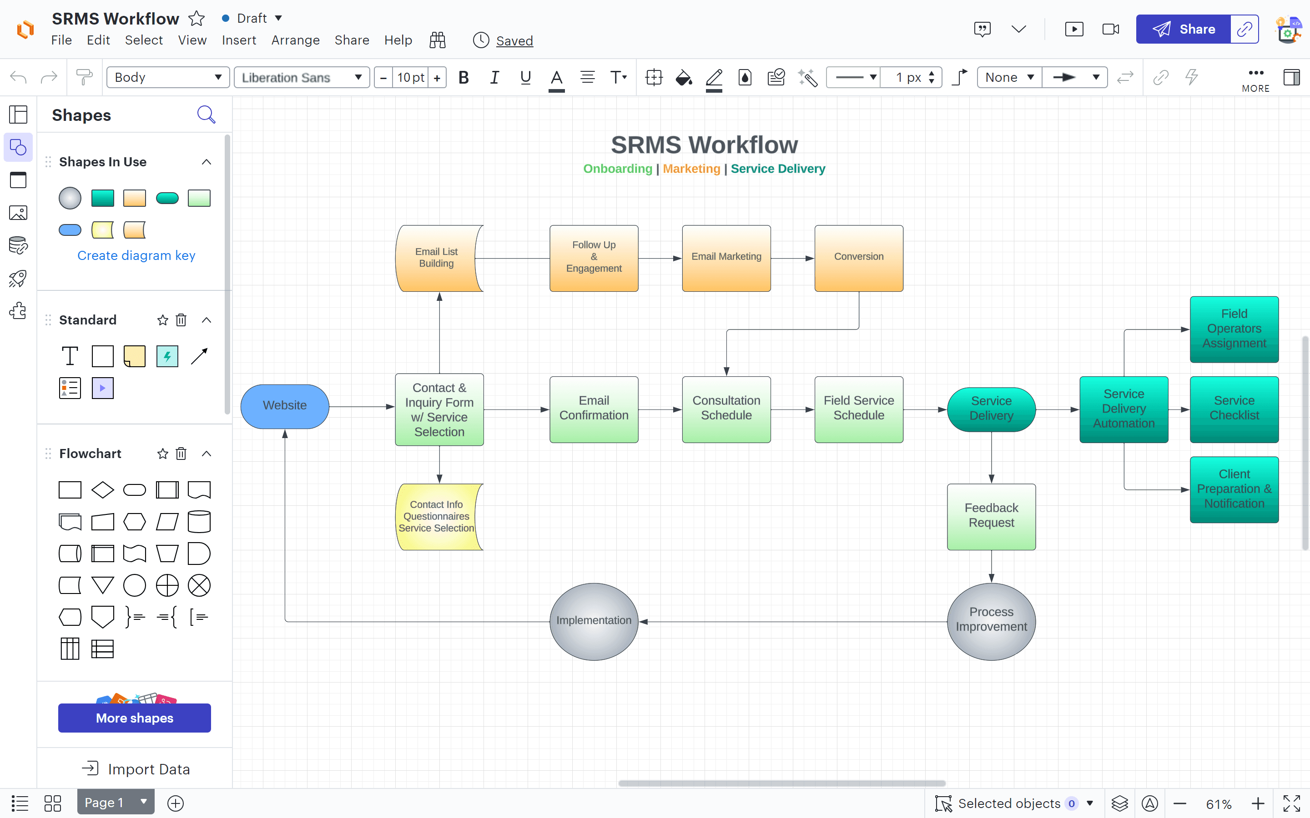The width and height of the screenshot is (1310, 818).
Task: Star the SRMS Workflow document
Action: [196, 18]
